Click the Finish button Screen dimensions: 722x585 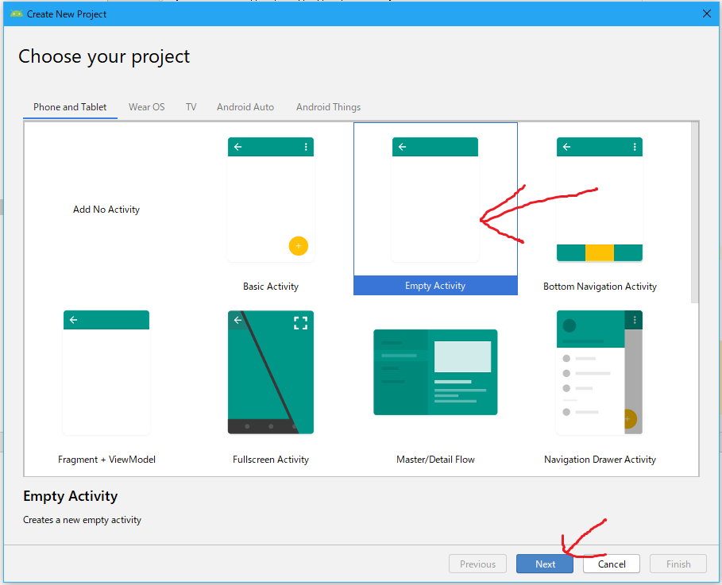pos(678,564)
